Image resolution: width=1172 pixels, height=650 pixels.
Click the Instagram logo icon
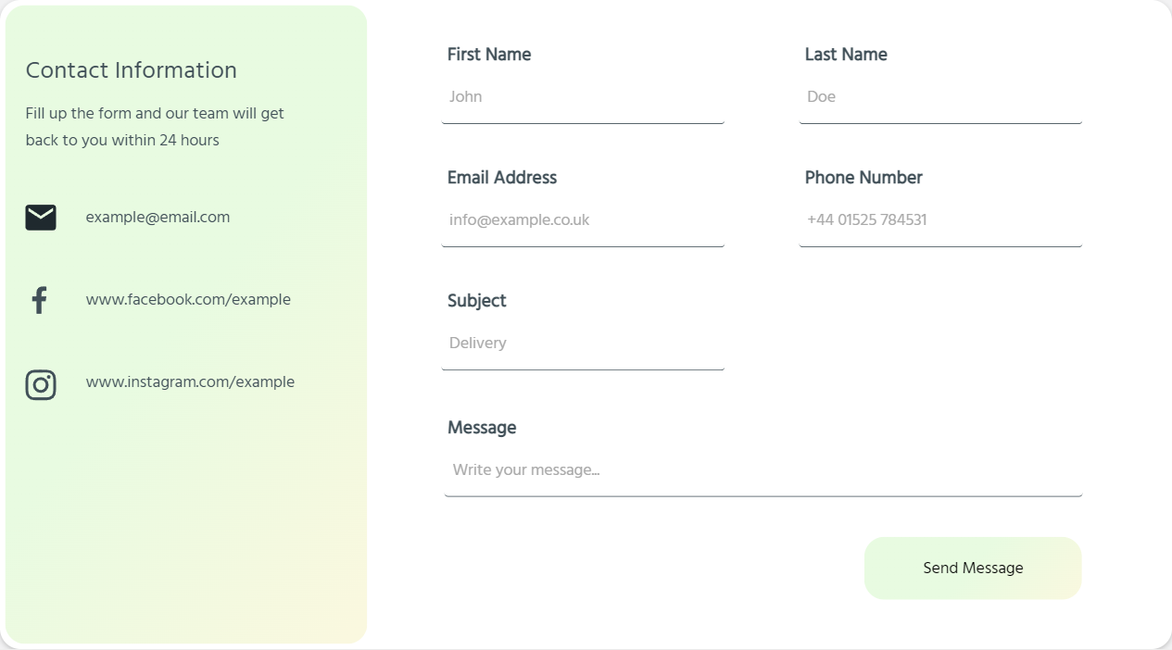click(41, 384)
